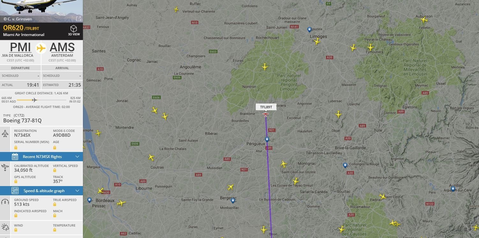Click the aircraft photo thumbnail

pyautogui.click(x=41, y=11)
